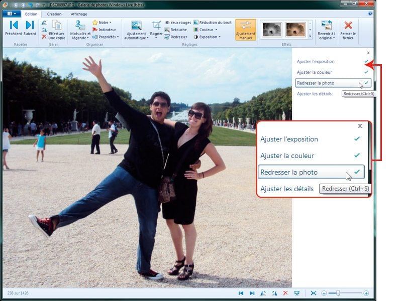Viewport: 402px width, 301px height.
Task: Apply the sepia effect thumbnail
Action: 295,30
